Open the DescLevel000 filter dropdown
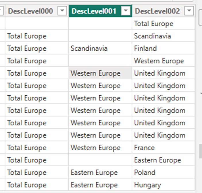This screenshot has width=202, height=193. [x=62, y=11]
